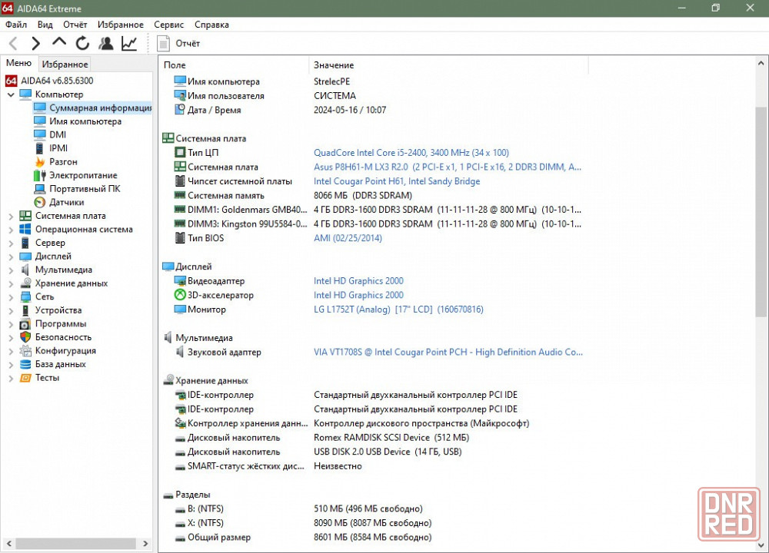
Task: Open the Сервис menu
Action: 168,25
